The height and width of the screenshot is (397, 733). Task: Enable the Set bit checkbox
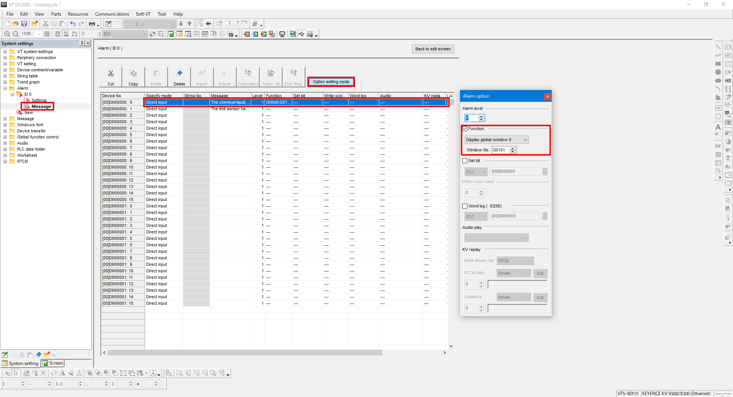click(x=465, y=161)
